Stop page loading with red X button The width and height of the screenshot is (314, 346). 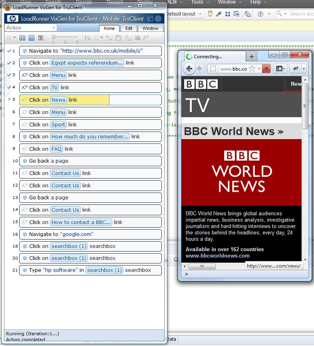point(266,69)
